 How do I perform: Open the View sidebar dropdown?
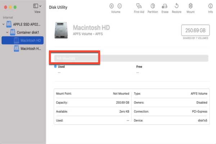[37, 6]
